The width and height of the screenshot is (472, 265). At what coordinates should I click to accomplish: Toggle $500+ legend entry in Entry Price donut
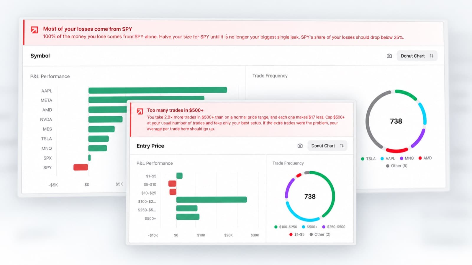pyautogui.click(x=309, y=227)
